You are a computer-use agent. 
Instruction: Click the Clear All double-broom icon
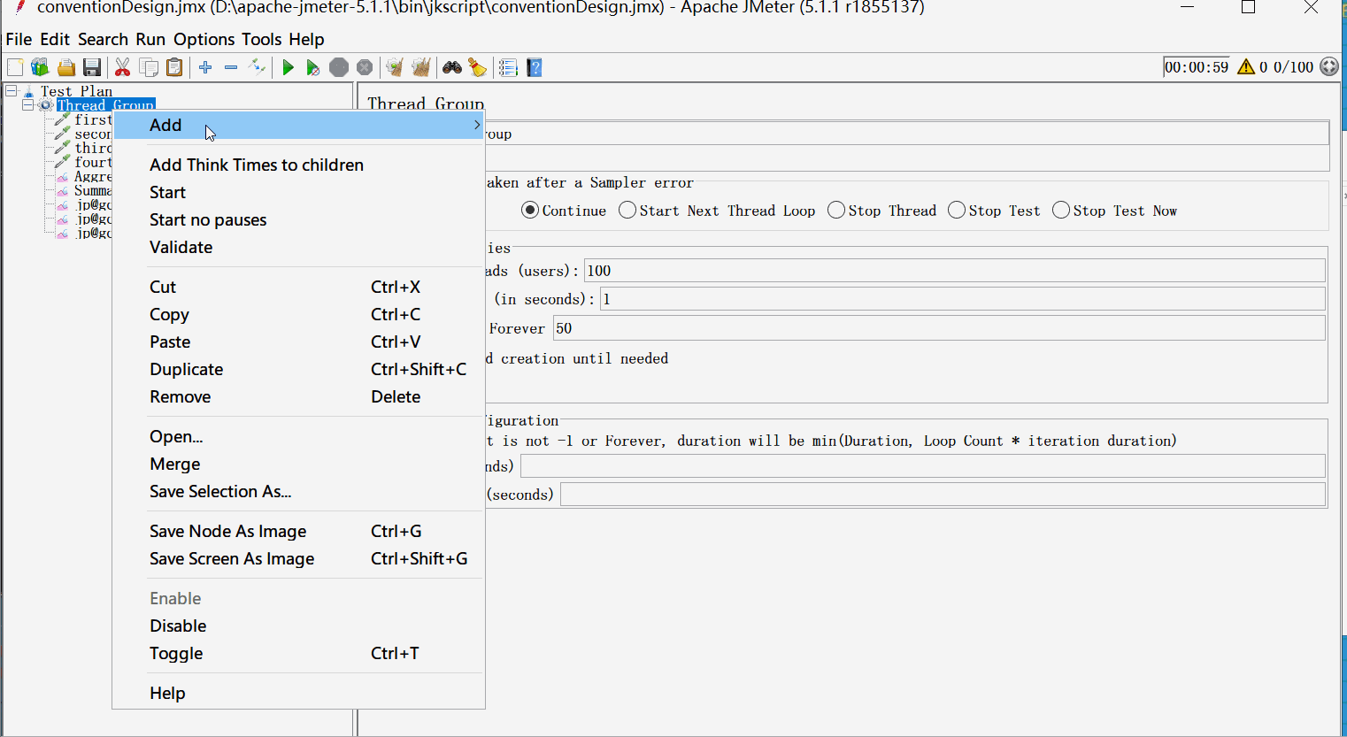pos(420,67)
